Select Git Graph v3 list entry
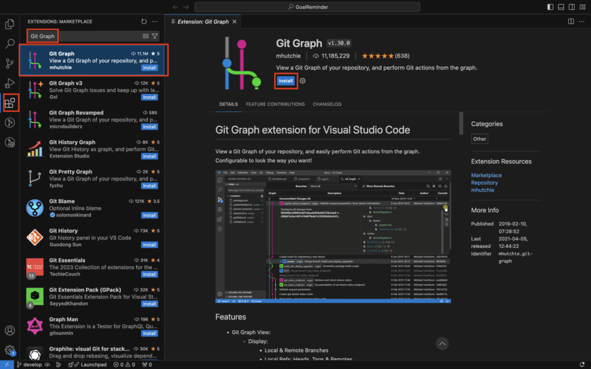The image size is (591, 369). (x=92, y=90)
